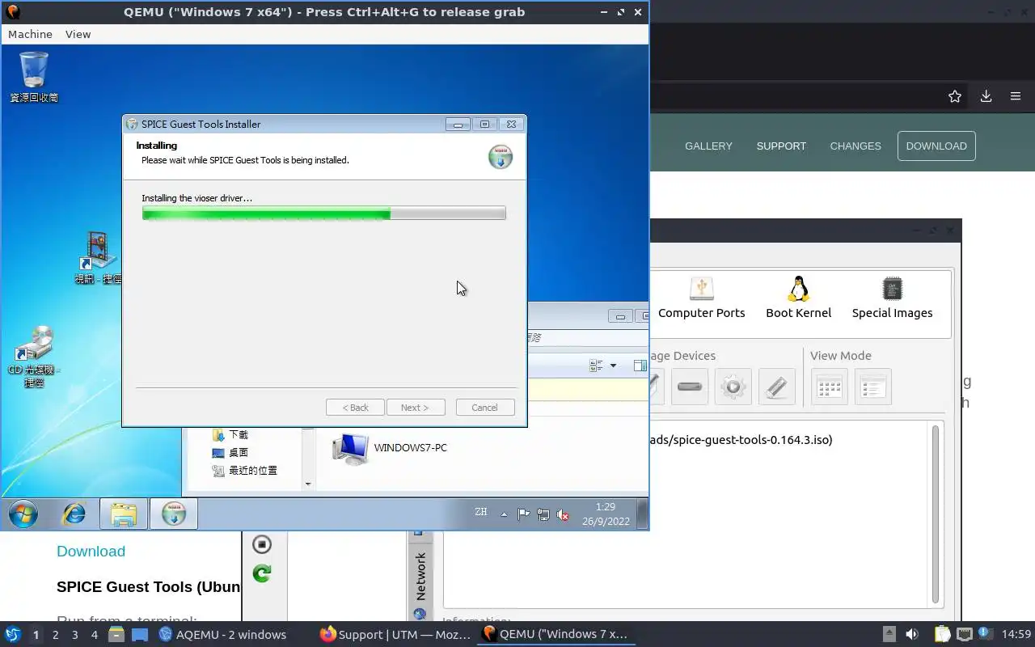
Task: Open the Windows 7 Start menu
Action: pos(23,514)
